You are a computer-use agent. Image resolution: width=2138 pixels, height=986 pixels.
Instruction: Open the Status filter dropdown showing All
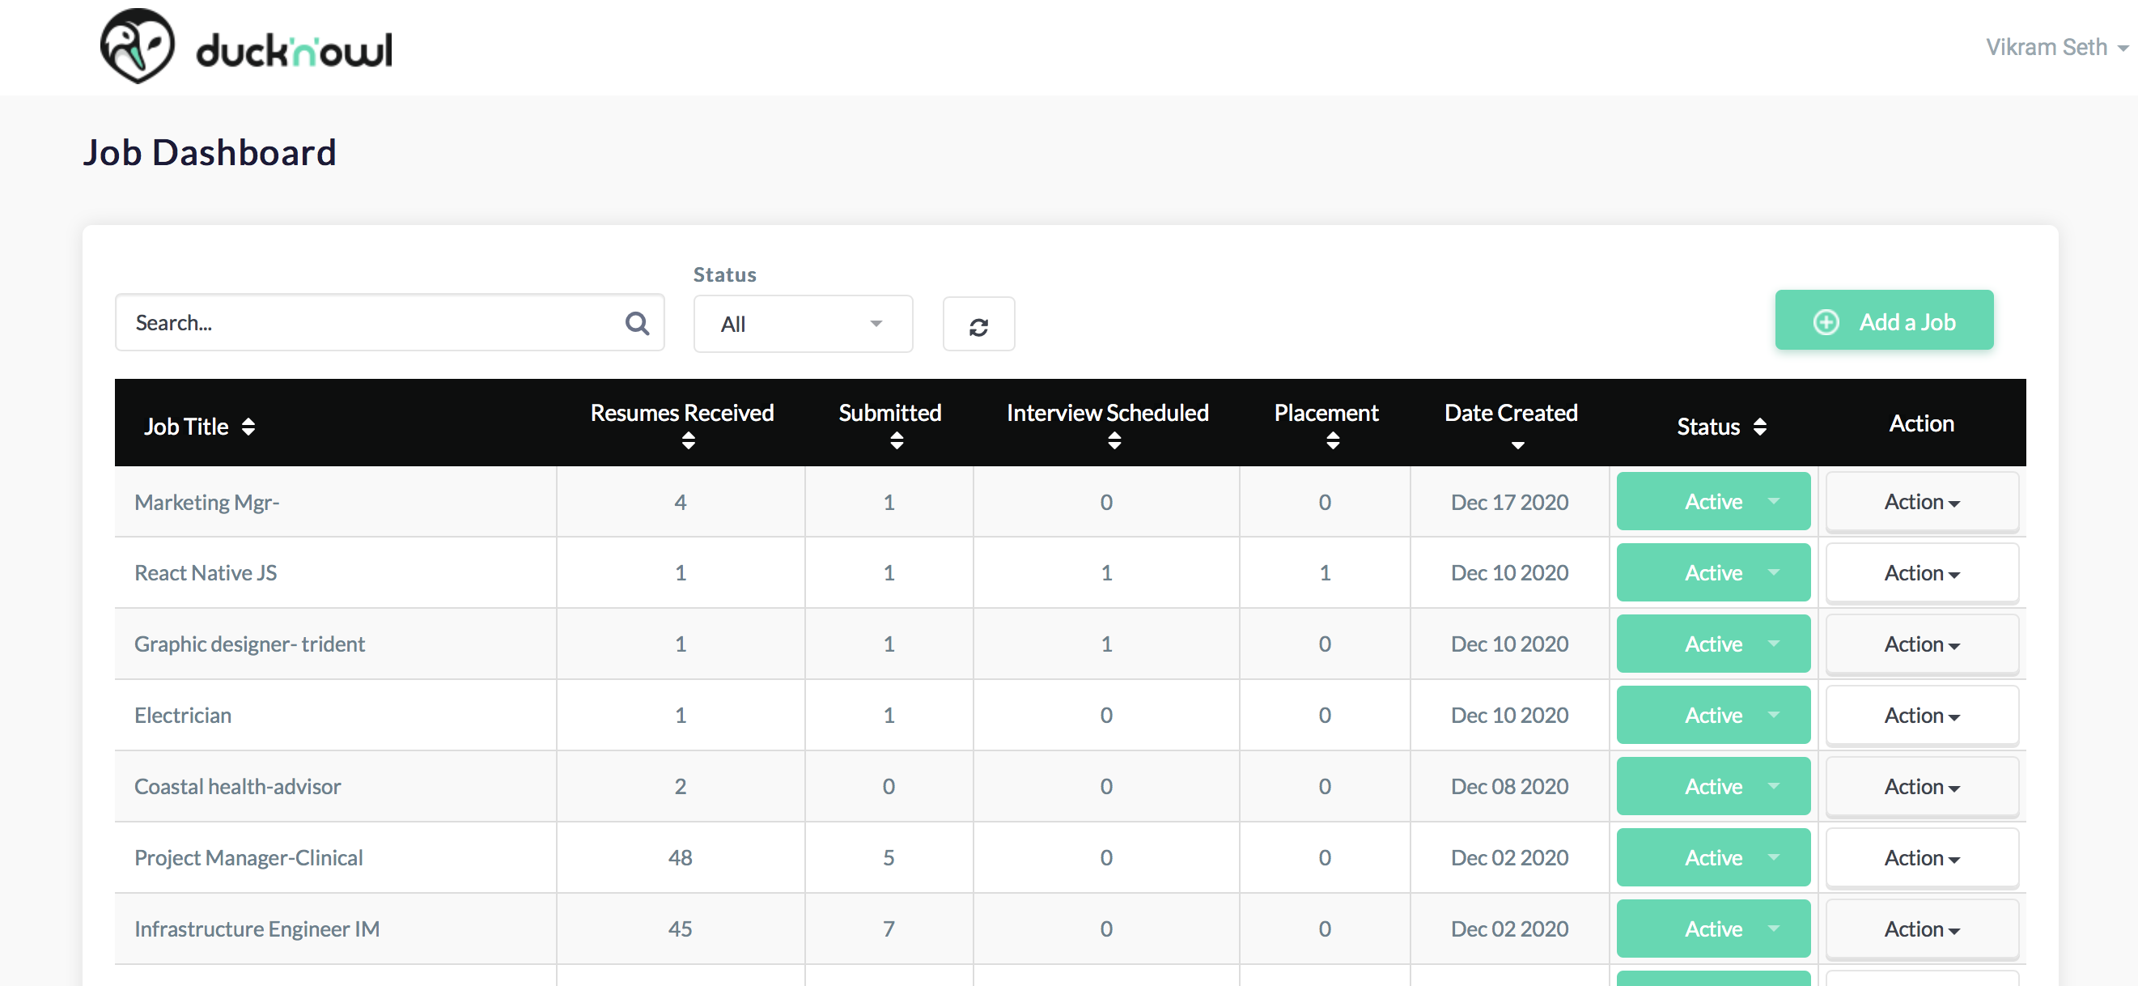[x=802, y=324]
